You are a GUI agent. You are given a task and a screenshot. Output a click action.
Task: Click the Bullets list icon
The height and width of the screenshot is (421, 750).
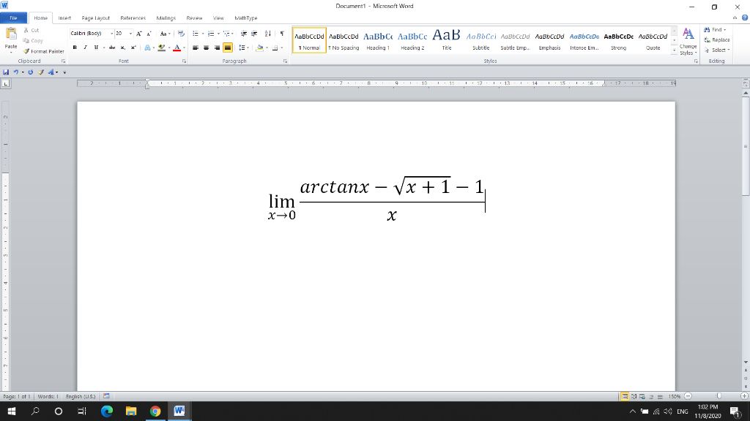pos(195,34)
